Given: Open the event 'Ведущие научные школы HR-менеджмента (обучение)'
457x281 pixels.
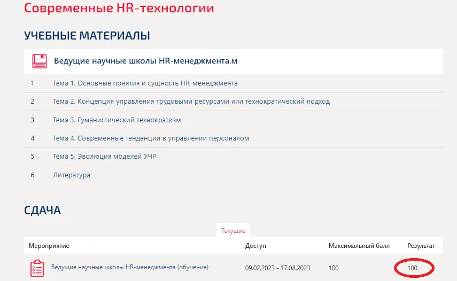Looking at the screenshot, I should coord(129,267).
